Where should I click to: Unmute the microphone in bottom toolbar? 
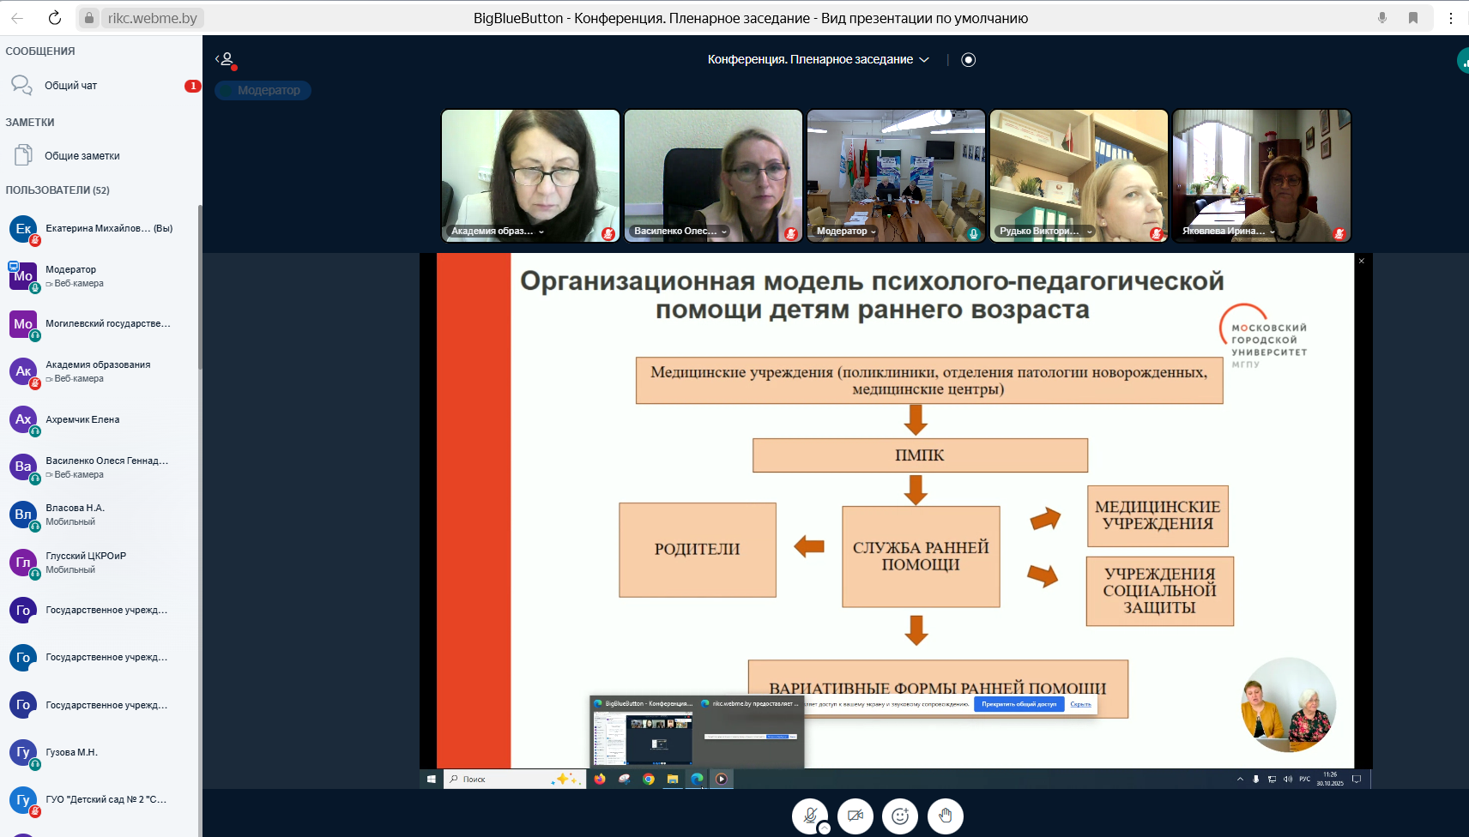(809, 815)
